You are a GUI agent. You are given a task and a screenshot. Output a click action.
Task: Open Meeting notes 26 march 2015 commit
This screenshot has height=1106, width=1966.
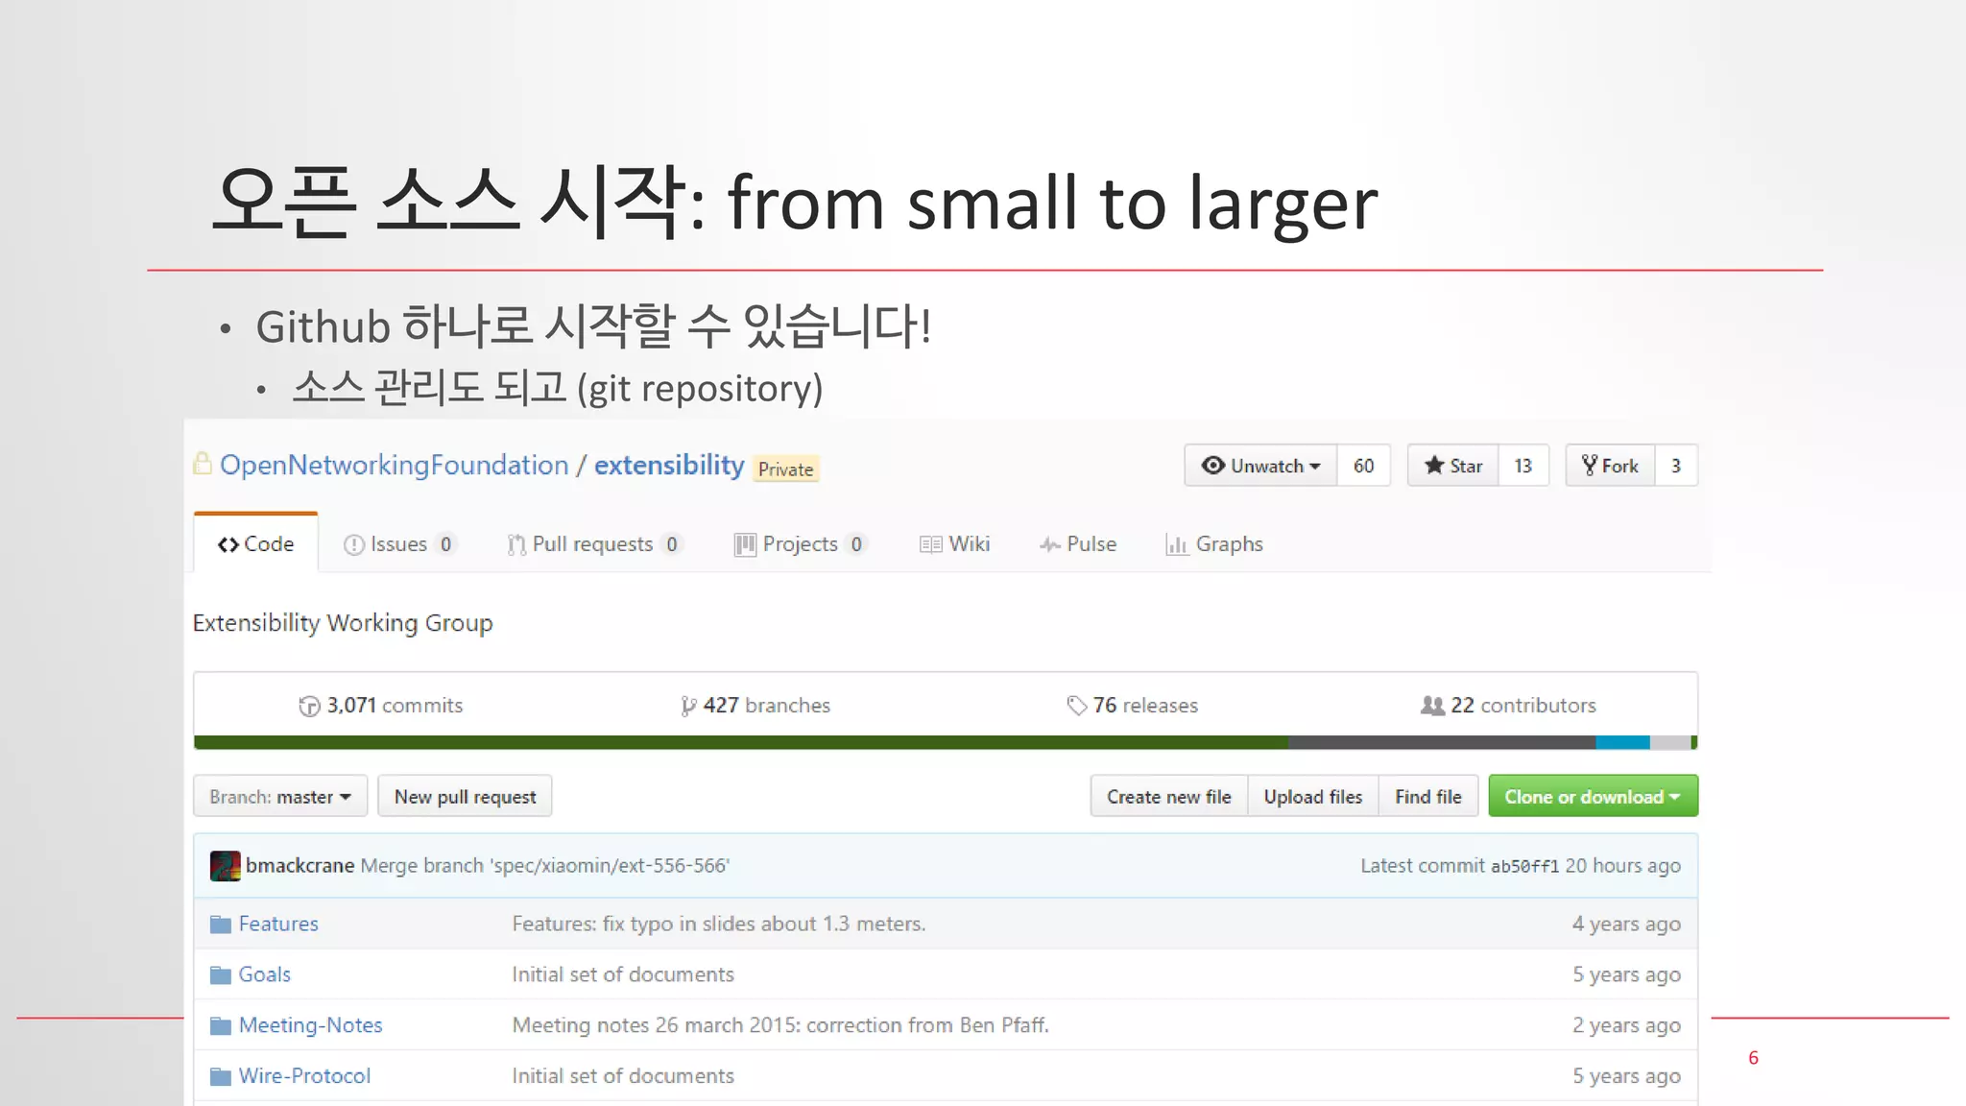(780, 1026)
